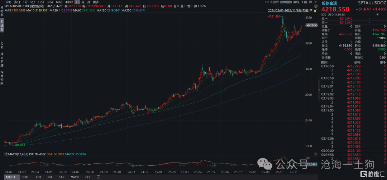
Task: Switch to the BOLL indicator tab
Action: tap(25, 177)
